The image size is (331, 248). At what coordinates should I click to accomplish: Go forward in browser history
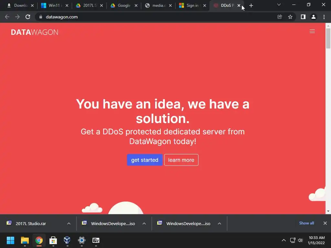(17, 17)
